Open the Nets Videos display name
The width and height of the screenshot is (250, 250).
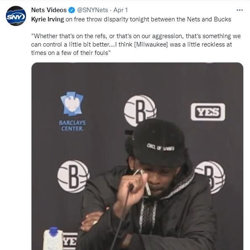49,10
